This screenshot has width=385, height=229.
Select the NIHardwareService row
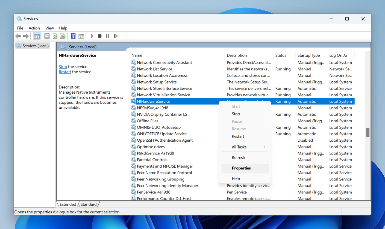(242, 101)
